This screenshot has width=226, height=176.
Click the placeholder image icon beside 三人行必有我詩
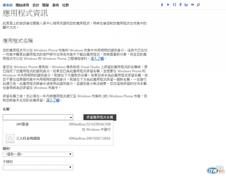point(10,139)
